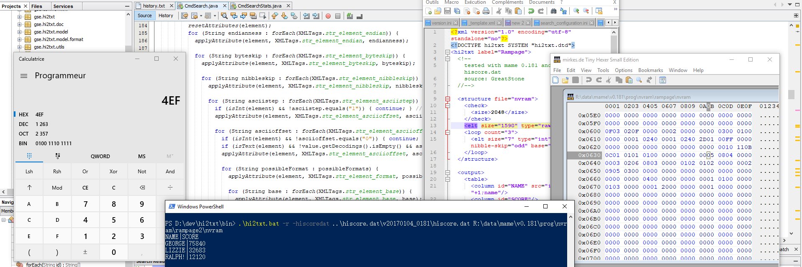Image resolution: width=802 pixels, height=267 pixels.
Task: Expand the gse.hi2txt.utils package node
Action: click(19, 47)
